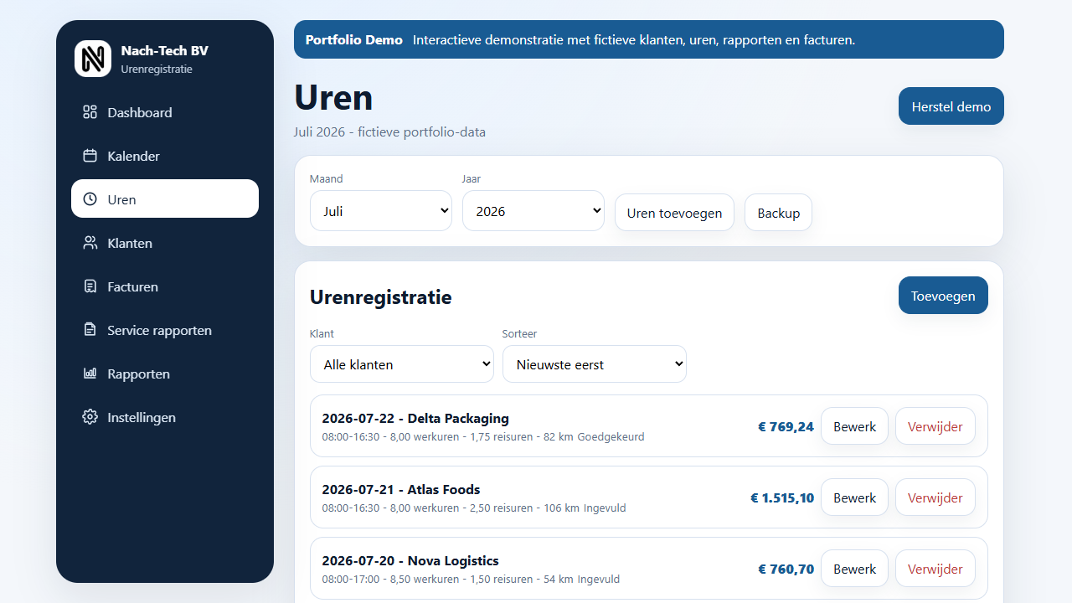Open the Jaar dropdown showing 2026
Image resolution: width=1072 pixels, height=603 pixels.
point(533,211)
